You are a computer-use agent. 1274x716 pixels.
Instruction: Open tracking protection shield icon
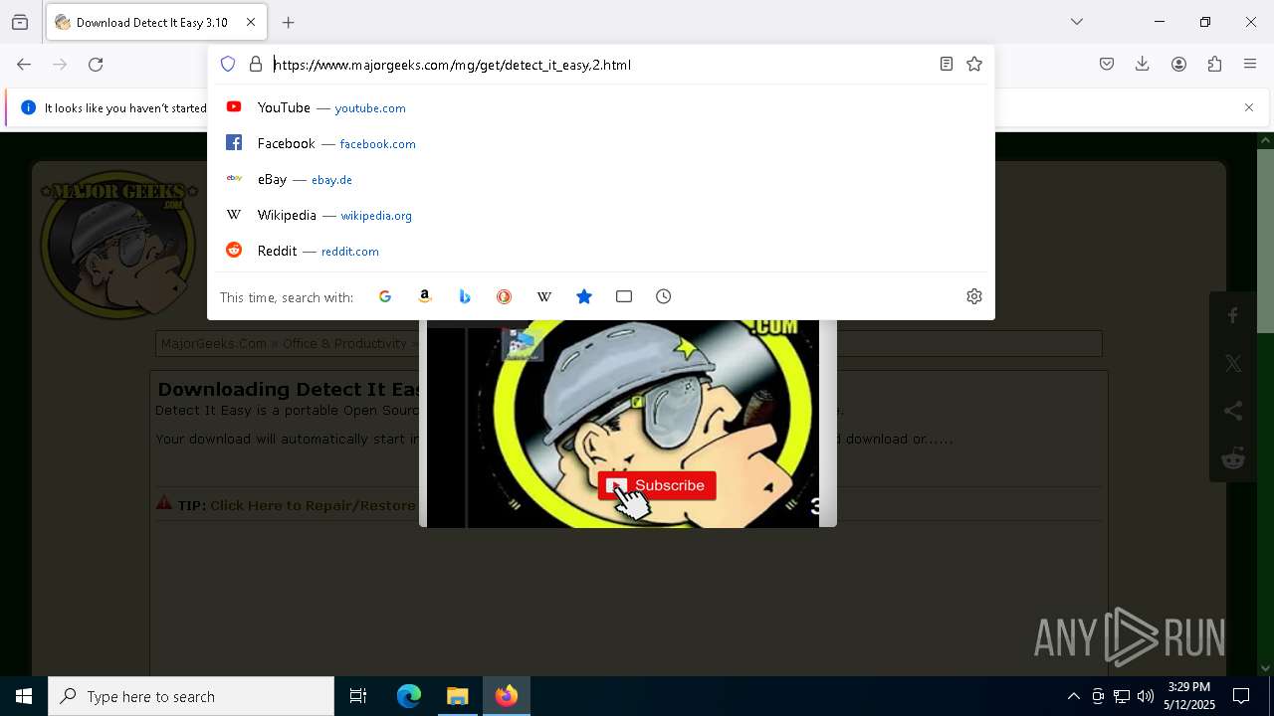pos(228,65)
